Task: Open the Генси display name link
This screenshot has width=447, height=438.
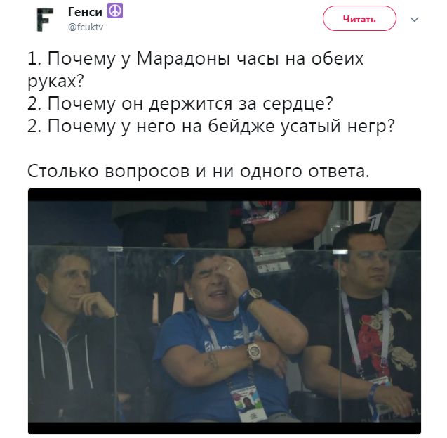Action: point(85,12)
